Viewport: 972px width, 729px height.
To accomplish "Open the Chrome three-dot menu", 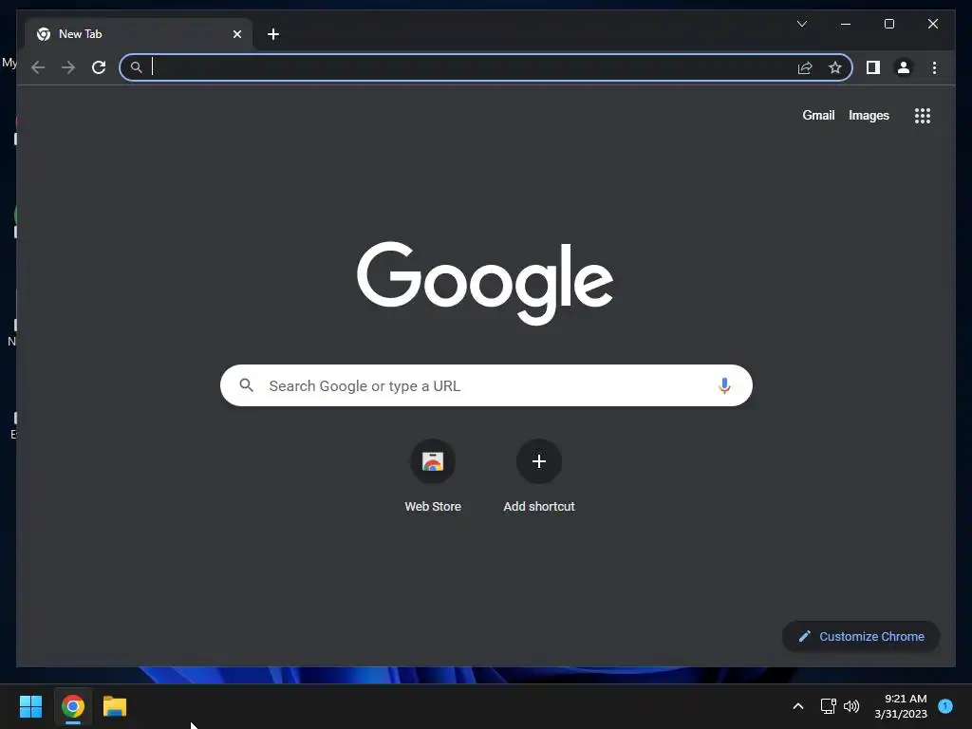I will coord(934,67).
